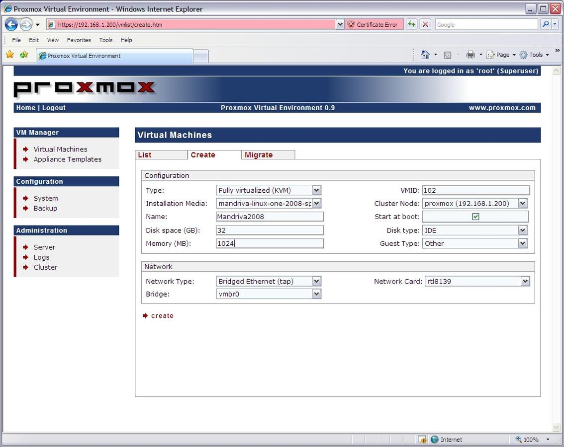Open the Favorites menu
The height and width of the screenshot is (447, 564).
[x=79, y=40]
